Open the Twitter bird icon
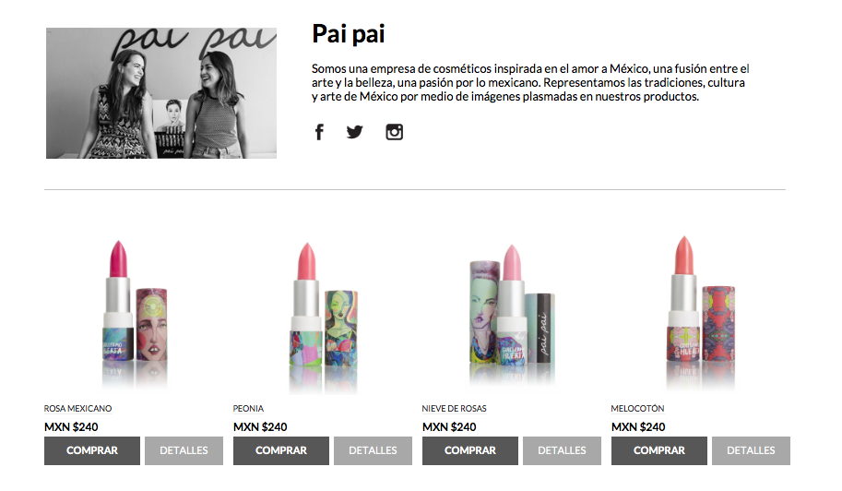 pos(354,132)
